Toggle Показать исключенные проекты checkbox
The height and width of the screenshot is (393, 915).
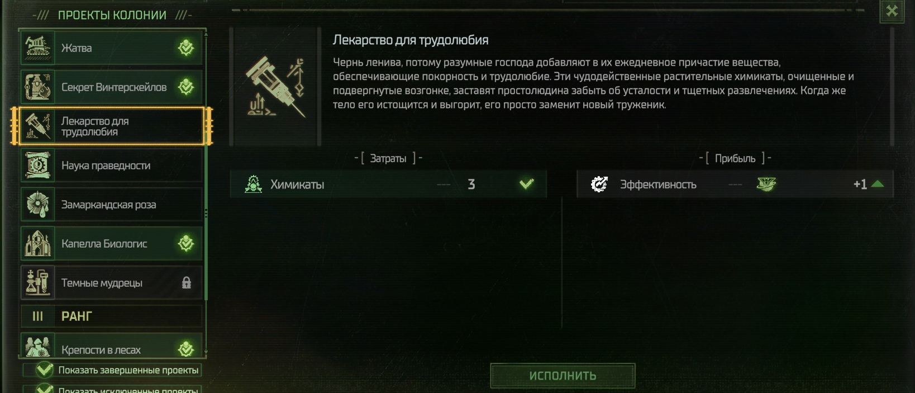pyautogui.click(x=45, y=389)
